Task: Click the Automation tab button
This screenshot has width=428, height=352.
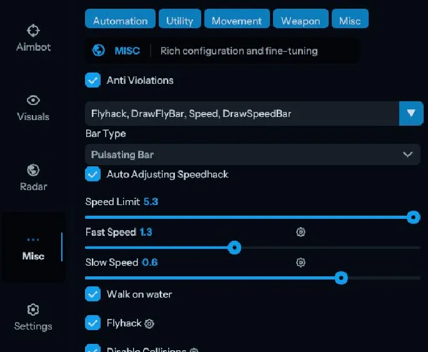Action: pos(120,21)
